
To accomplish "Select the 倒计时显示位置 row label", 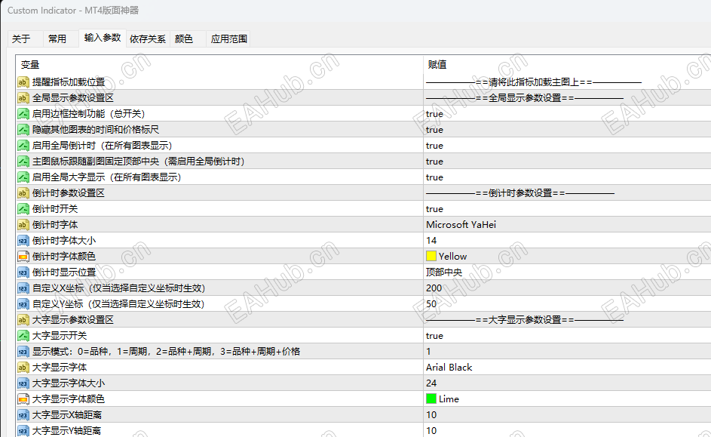I will (x=64, y=272).
